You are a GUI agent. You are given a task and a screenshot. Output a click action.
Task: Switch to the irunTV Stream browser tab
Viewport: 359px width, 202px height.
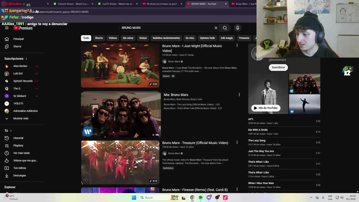coord(118,4)
